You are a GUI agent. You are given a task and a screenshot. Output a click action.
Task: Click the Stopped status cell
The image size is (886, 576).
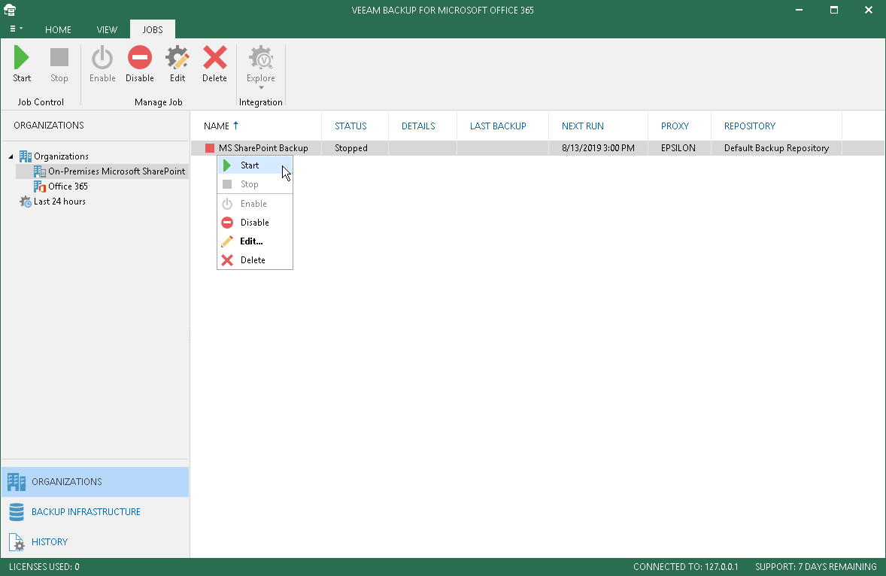point(351,148)
